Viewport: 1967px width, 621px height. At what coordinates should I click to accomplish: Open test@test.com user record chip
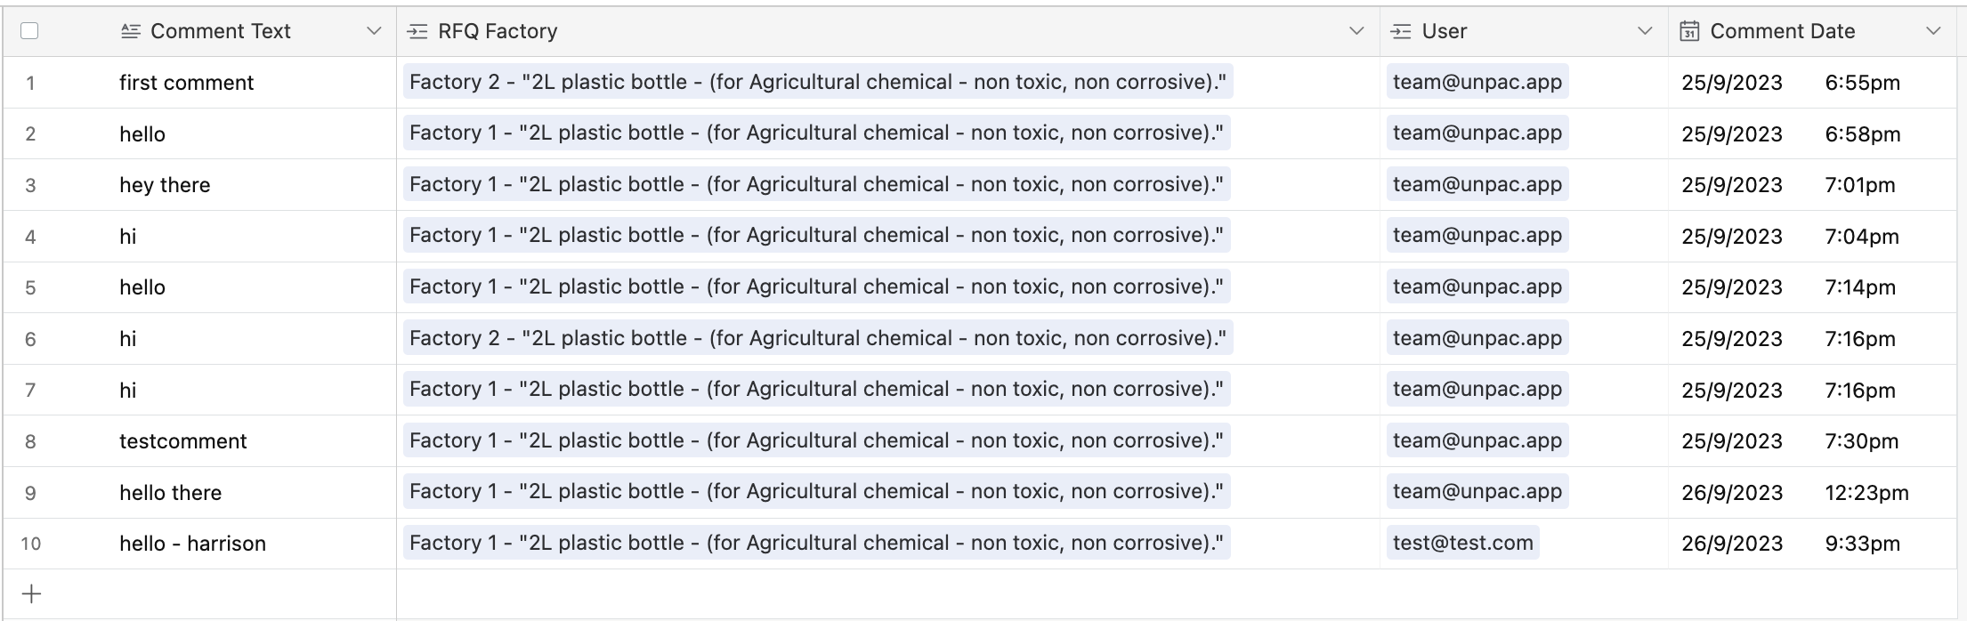[1462, 543]
